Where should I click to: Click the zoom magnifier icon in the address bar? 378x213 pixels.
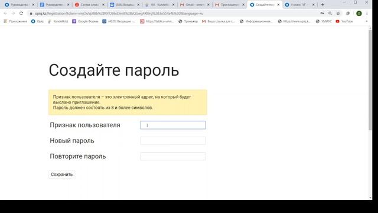330,14
